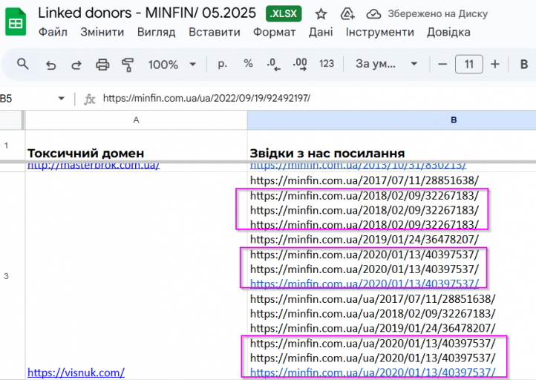The image size is (536, 380).
Task: Click the .XLSX file format badge
Action: point(284,13)
